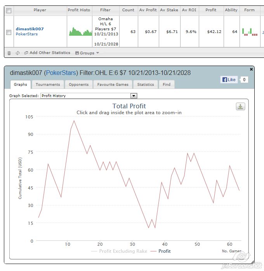This screenshot has height=271, width=264.
Task: Switch to the Tournaments tab
Action: [x=48, y=85]
